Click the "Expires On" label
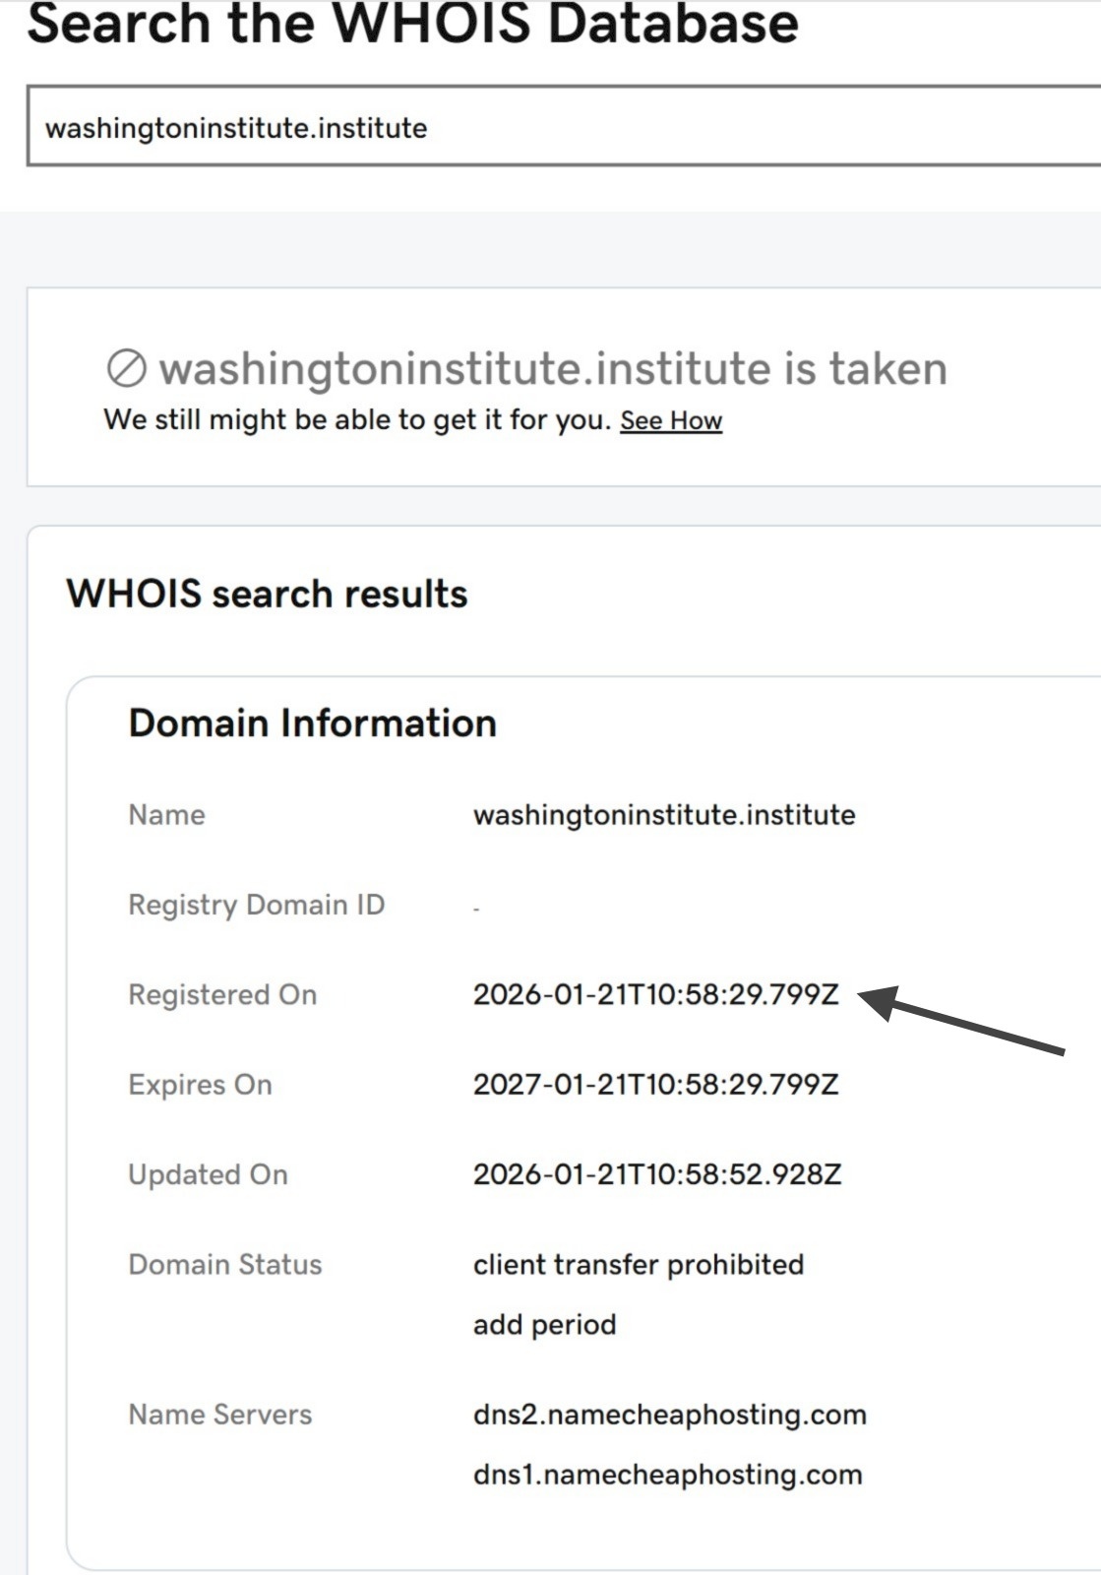This screenshot has height=1575, width=1101. pos(200,1085)
